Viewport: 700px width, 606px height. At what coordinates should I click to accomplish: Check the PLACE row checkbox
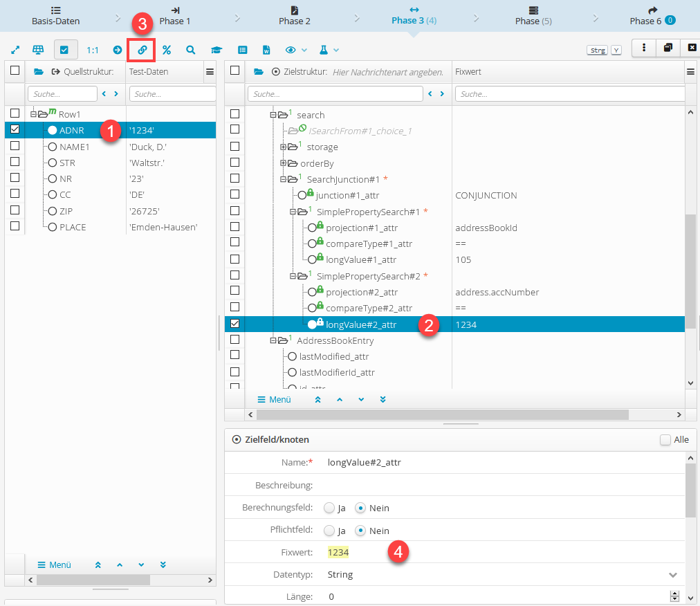[15, 226]
